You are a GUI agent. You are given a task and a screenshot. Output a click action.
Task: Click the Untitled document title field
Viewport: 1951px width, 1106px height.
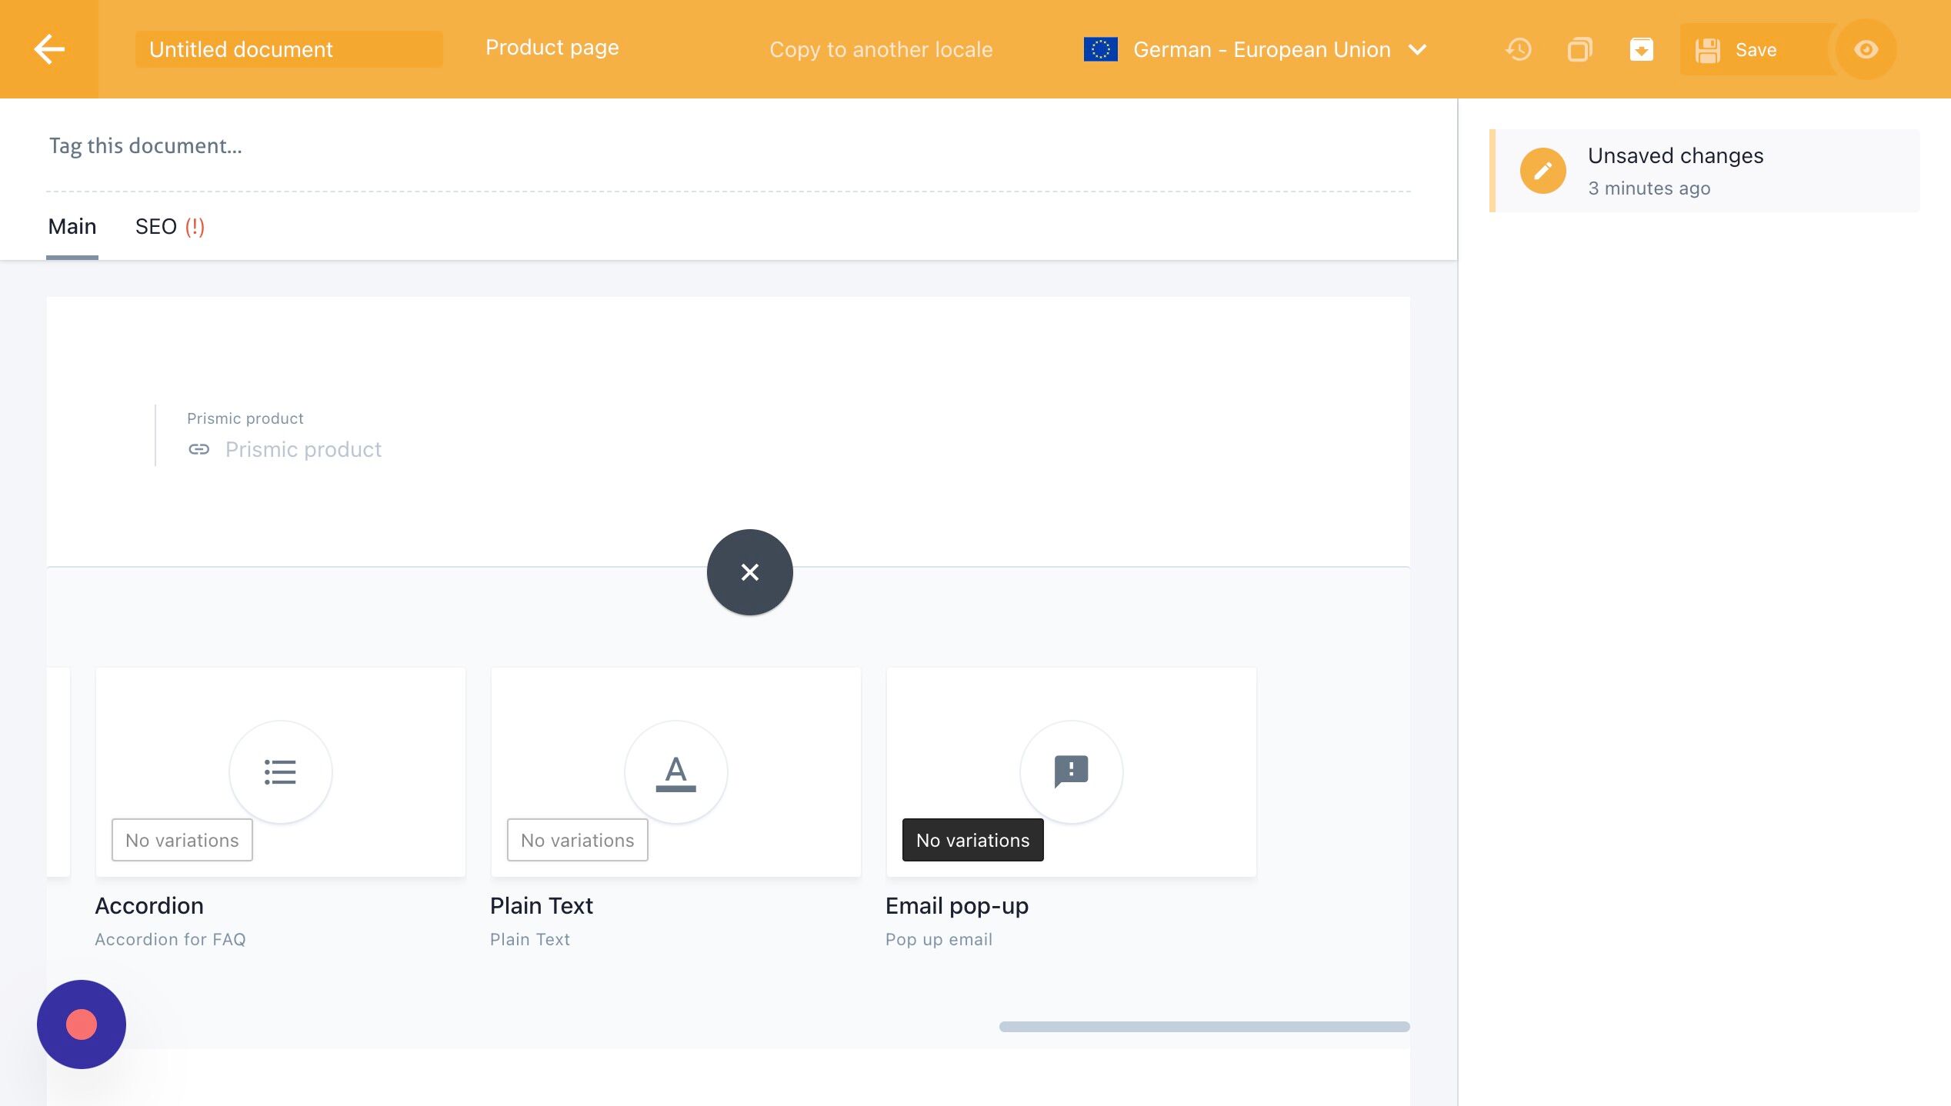[x=288, y=50]
